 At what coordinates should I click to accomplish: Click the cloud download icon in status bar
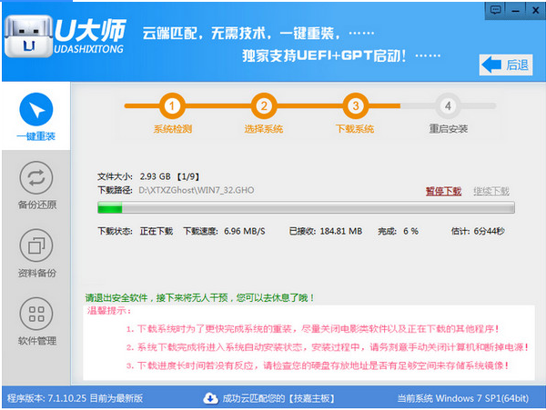[210, 397]
